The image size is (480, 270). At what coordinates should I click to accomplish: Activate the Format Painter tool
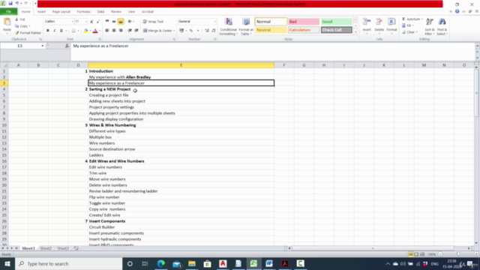[x=28, y=33]
